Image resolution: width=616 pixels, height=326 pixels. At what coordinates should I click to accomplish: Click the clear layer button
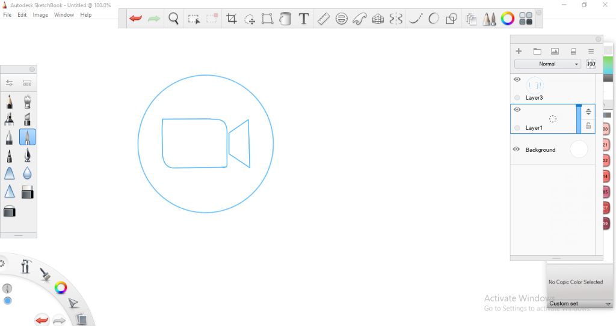coord(573,52)
